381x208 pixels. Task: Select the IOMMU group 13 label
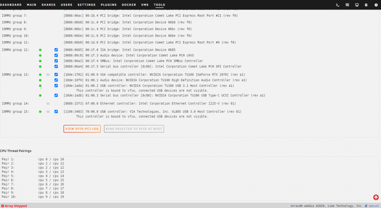(15, 75)
